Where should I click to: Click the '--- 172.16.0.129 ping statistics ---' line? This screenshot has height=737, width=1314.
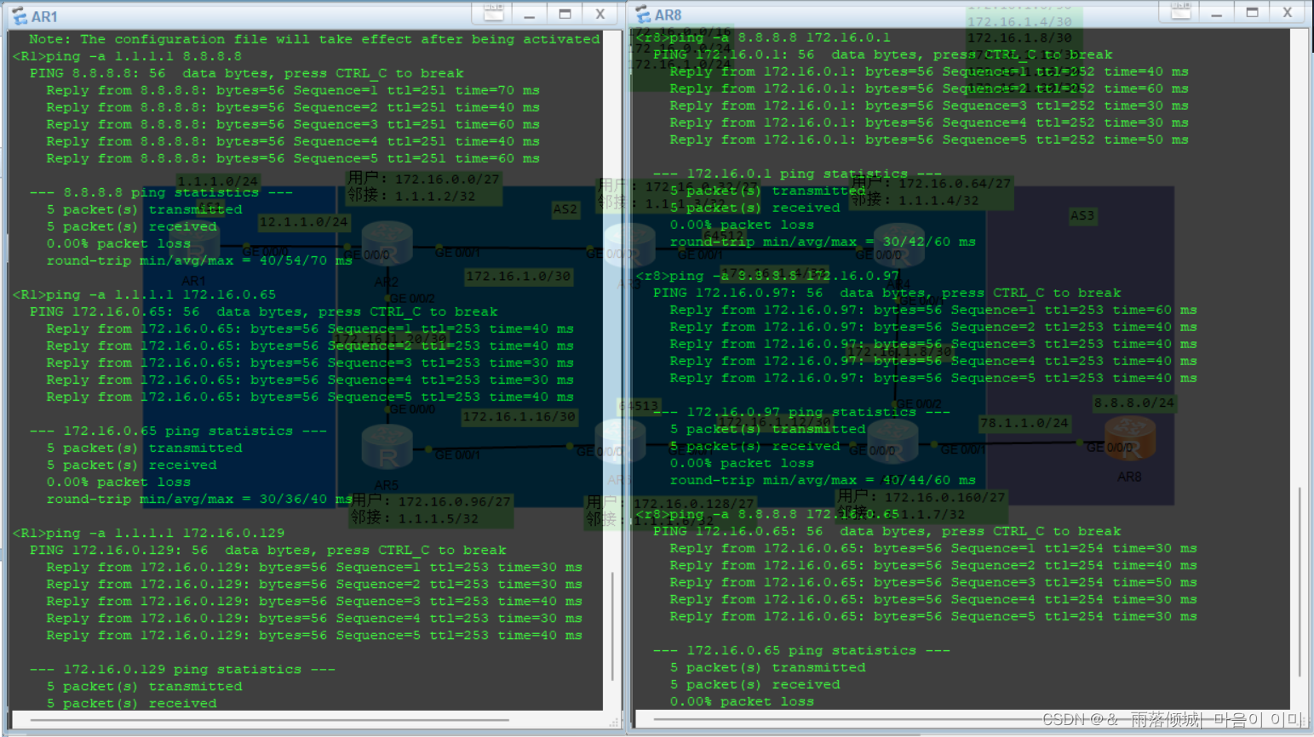182,669
